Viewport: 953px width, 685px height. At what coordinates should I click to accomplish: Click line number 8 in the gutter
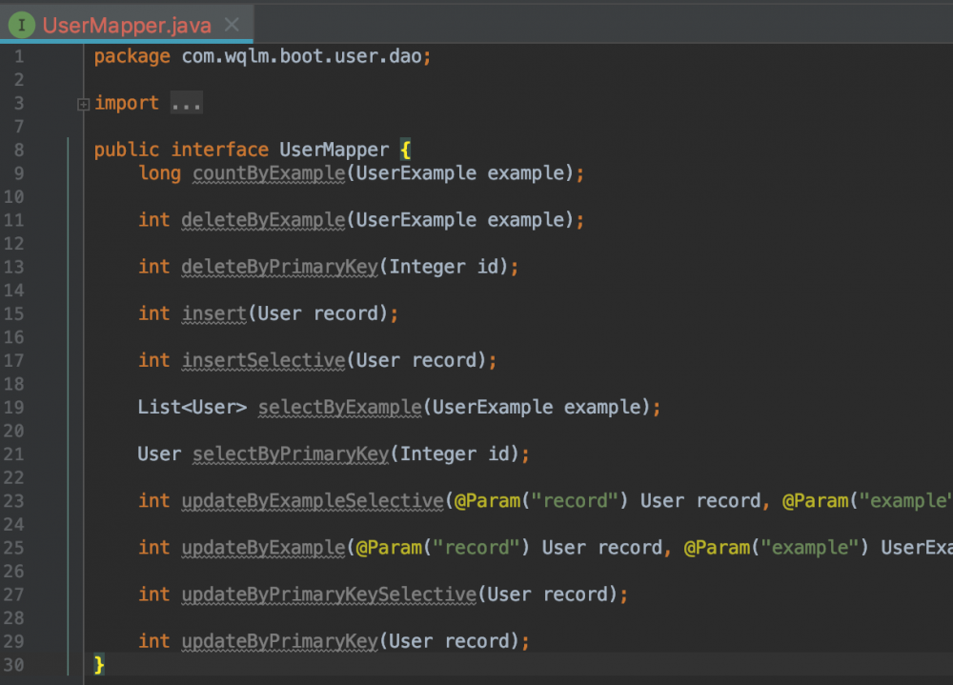click(x=19, y=151)
